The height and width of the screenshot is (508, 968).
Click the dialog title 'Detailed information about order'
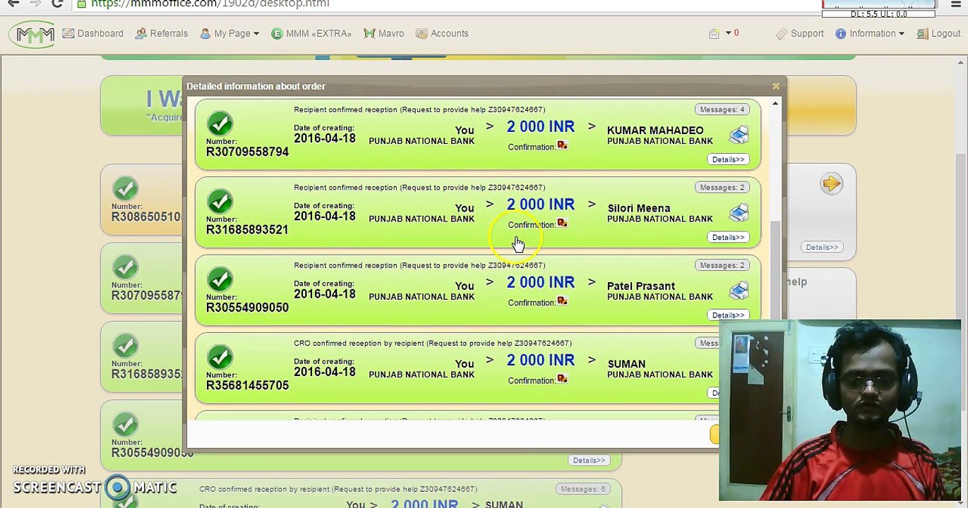tap(256, 86)
